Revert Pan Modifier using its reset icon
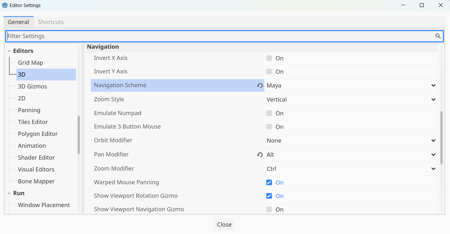The height and width of the screenshot is (234, 450). pos(260,155)
